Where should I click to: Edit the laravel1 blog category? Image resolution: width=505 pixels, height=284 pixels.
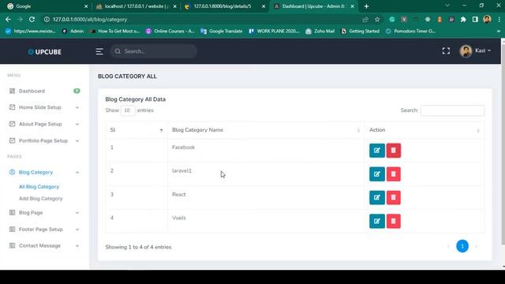point(377,174)
